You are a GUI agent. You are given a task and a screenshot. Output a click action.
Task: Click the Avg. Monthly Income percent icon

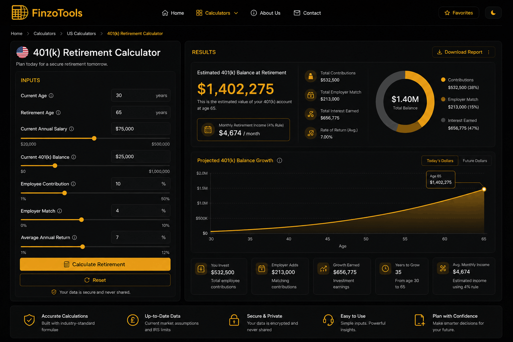(x=443, y=269)
